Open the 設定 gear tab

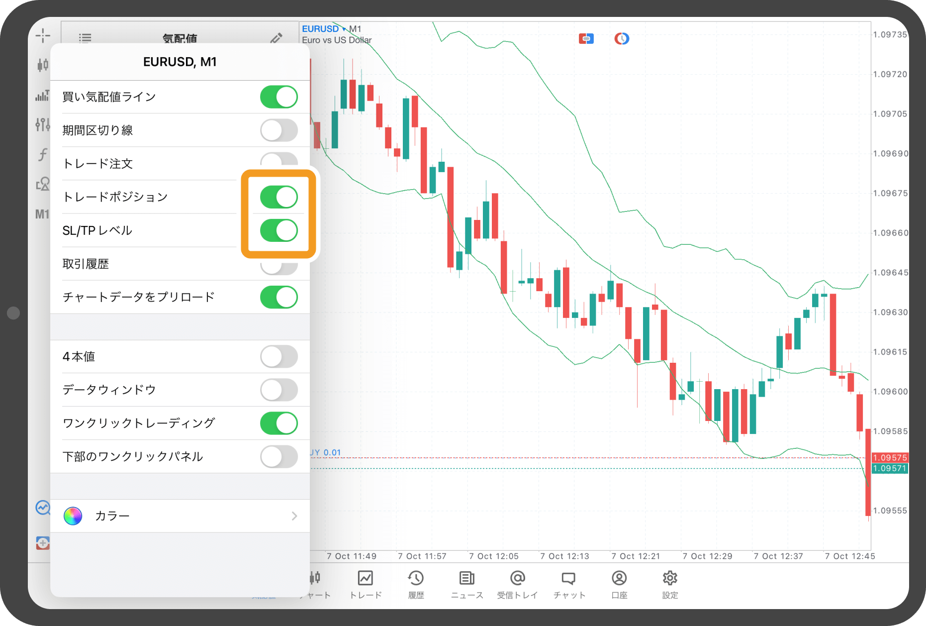[670, 584]
